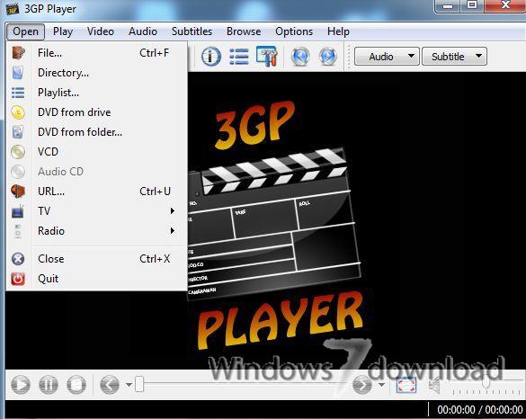Toggle fullscreen mode icon
Screen dimensions: 526x419
pos(406,385)
